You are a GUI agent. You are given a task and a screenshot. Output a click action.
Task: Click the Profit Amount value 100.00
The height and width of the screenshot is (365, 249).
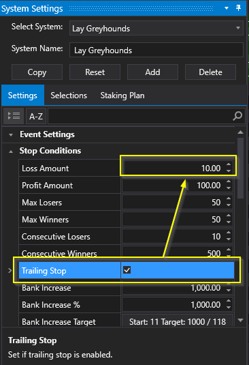(209, 186)
